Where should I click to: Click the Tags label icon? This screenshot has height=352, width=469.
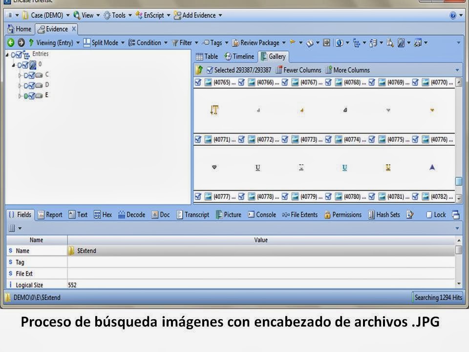click(x=206, y=43)
